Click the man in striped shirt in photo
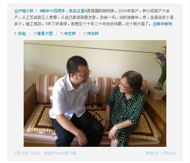This screenshot has width=190, height=163. point(75,102)
